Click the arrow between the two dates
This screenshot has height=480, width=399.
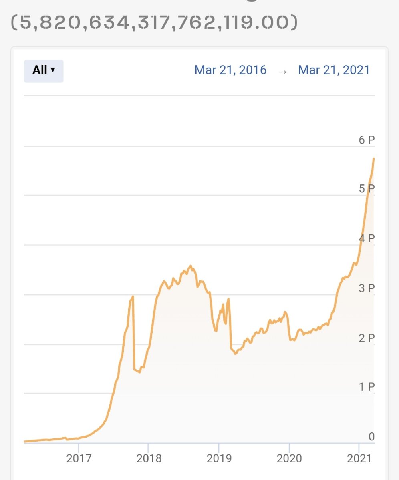pyautogui.click(x=282, y=71)
